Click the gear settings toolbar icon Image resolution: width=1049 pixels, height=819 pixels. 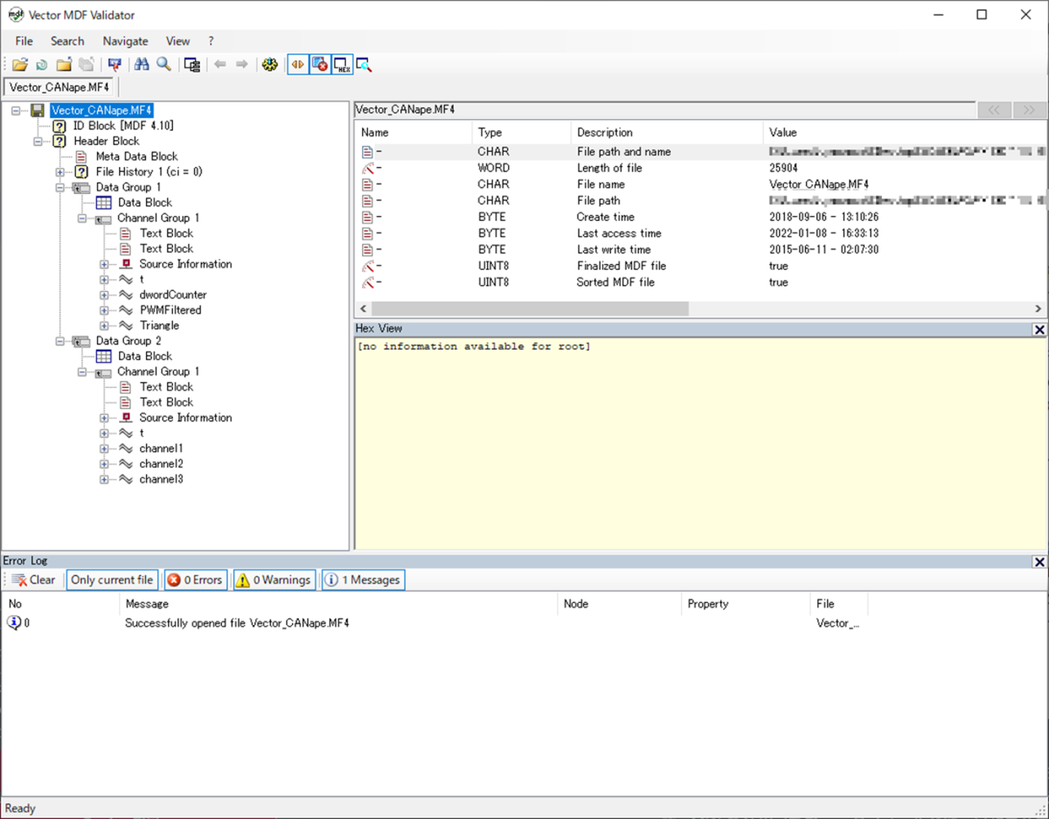pos(269,65)
